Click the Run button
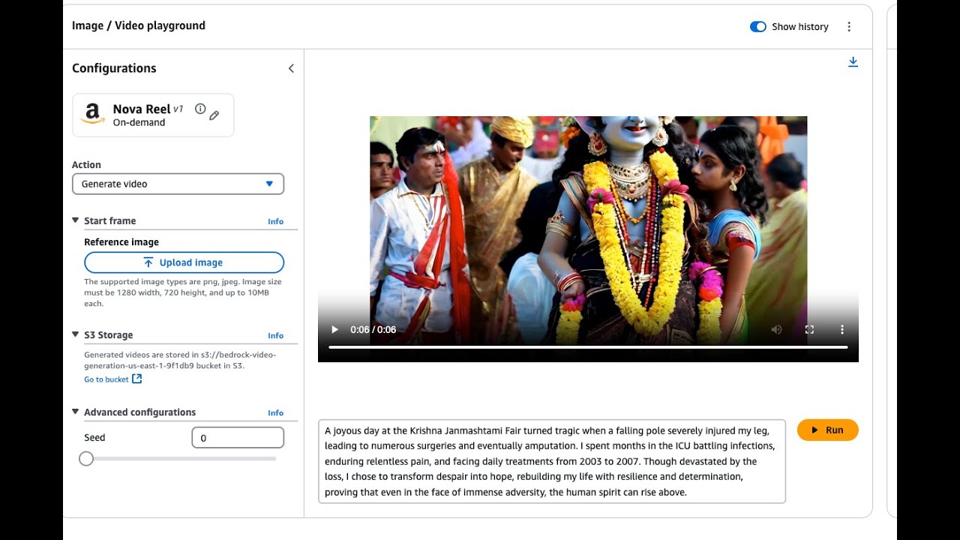960x540 pixels. click(827, 430)
